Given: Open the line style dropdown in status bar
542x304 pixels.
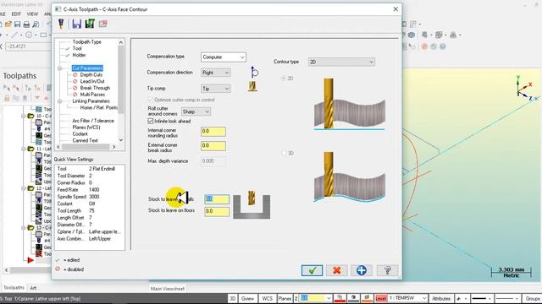Looking at the screenshot, I should click(x=482, y=298).
